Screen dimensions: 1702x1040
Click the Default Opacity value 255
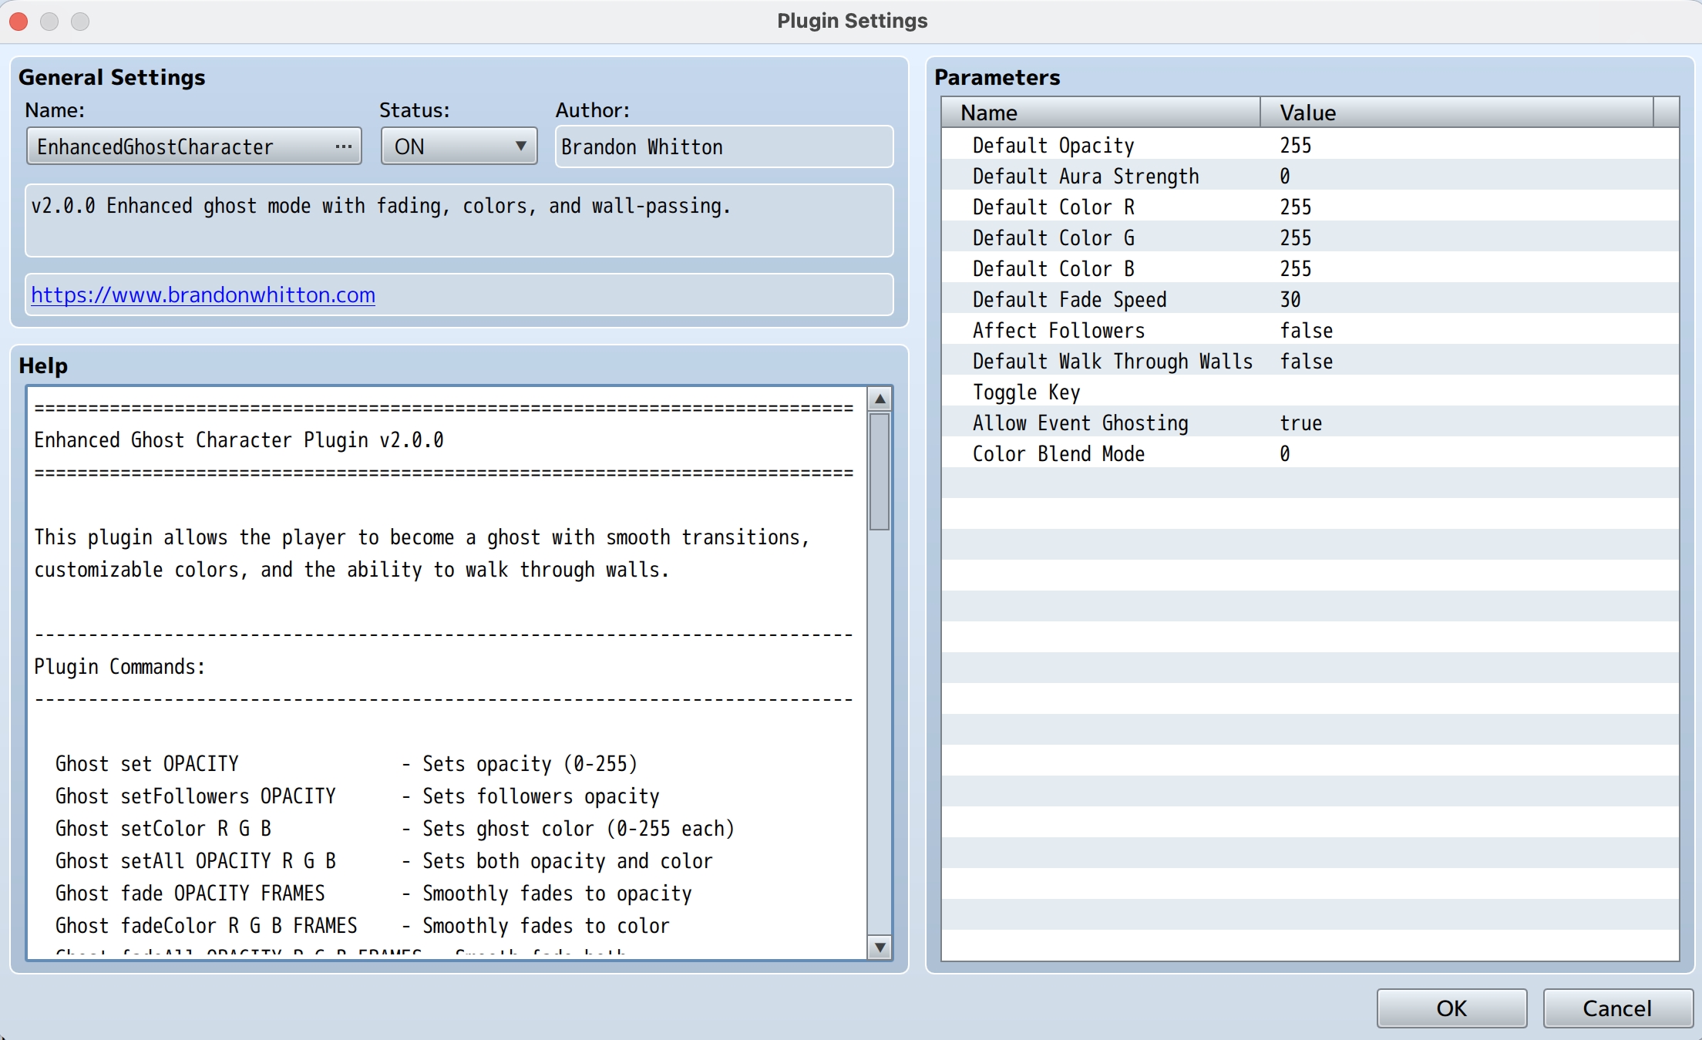pos(1296,145)
